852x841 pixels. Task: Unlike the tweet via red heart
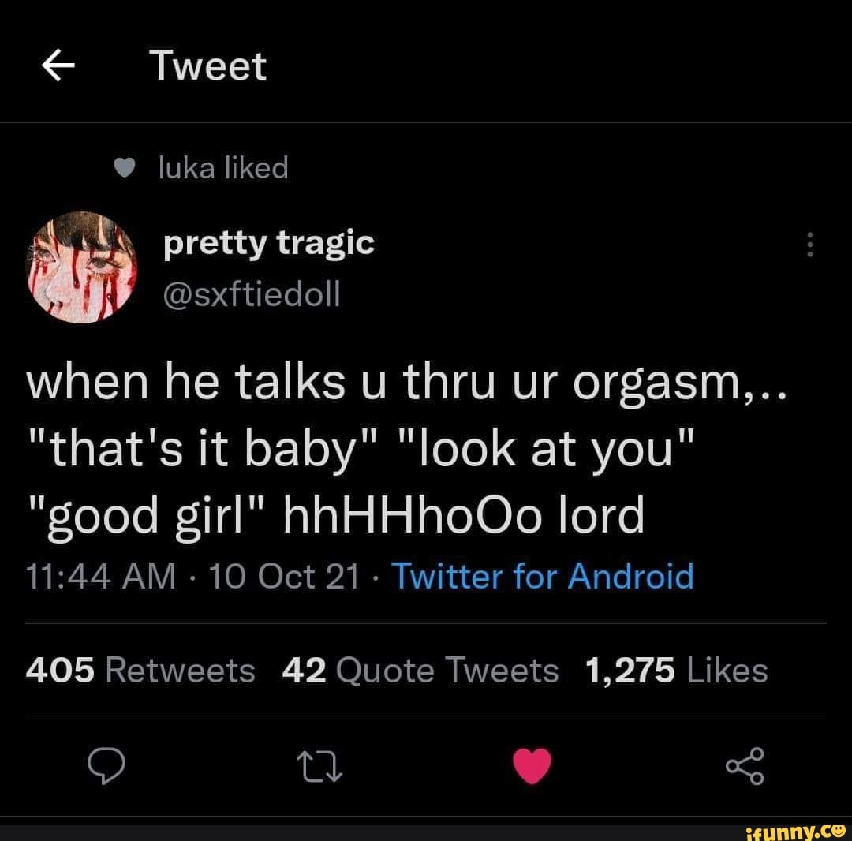[532, 765]
